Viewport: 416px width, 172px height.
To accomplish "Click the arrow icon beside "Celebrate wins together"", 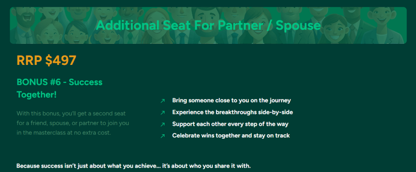I will point(162,136).
